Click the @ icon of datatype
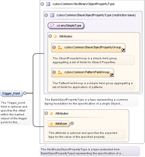 (51, 124)
